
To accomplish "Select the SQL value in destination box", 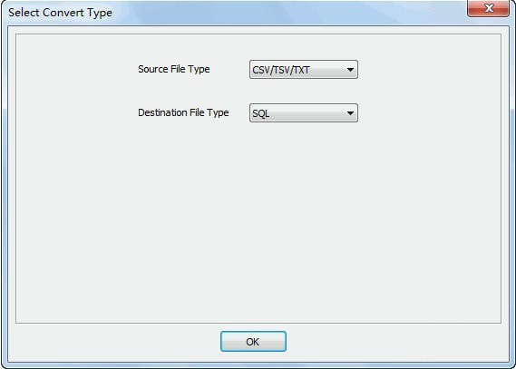I will 261,114.
